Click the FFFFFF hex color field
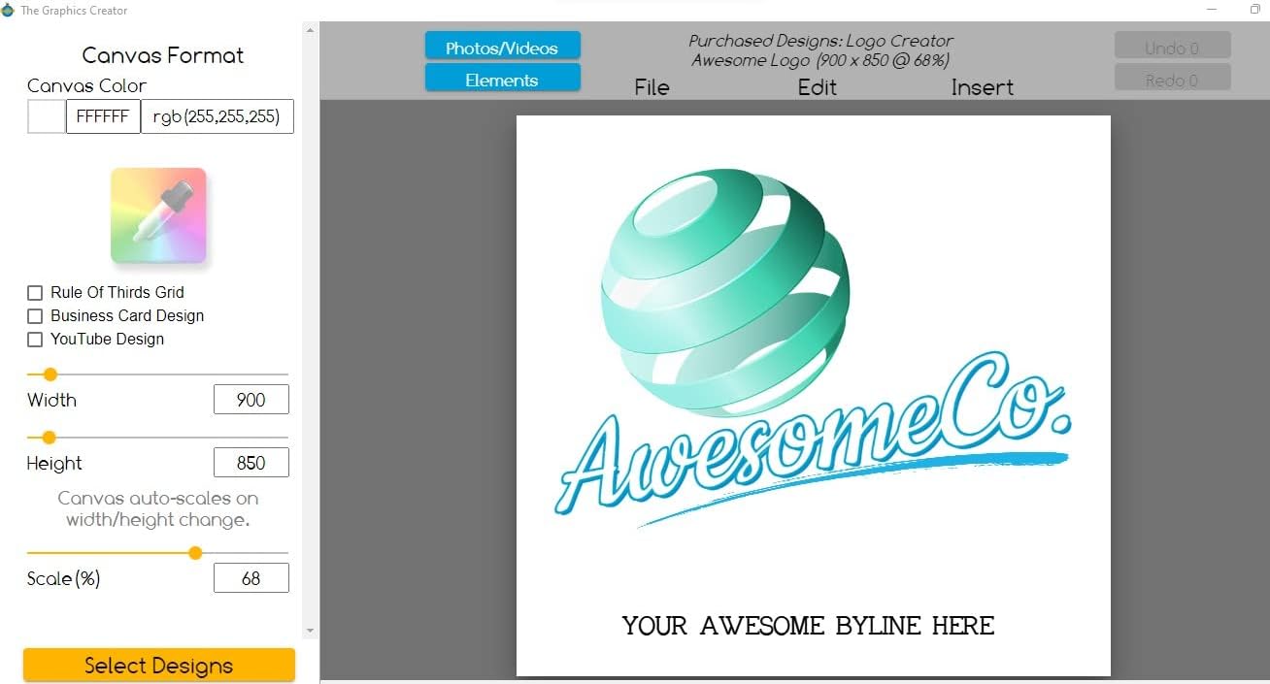 pos(103,116)
